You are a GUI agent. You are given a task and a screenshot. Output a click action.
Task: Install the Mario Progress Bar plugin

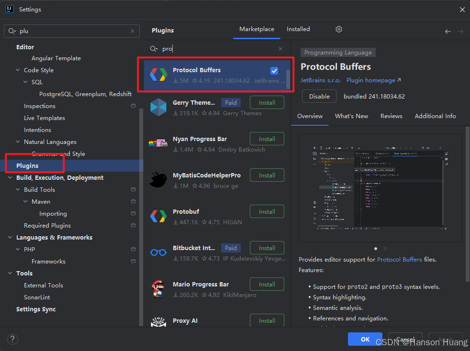267,284
